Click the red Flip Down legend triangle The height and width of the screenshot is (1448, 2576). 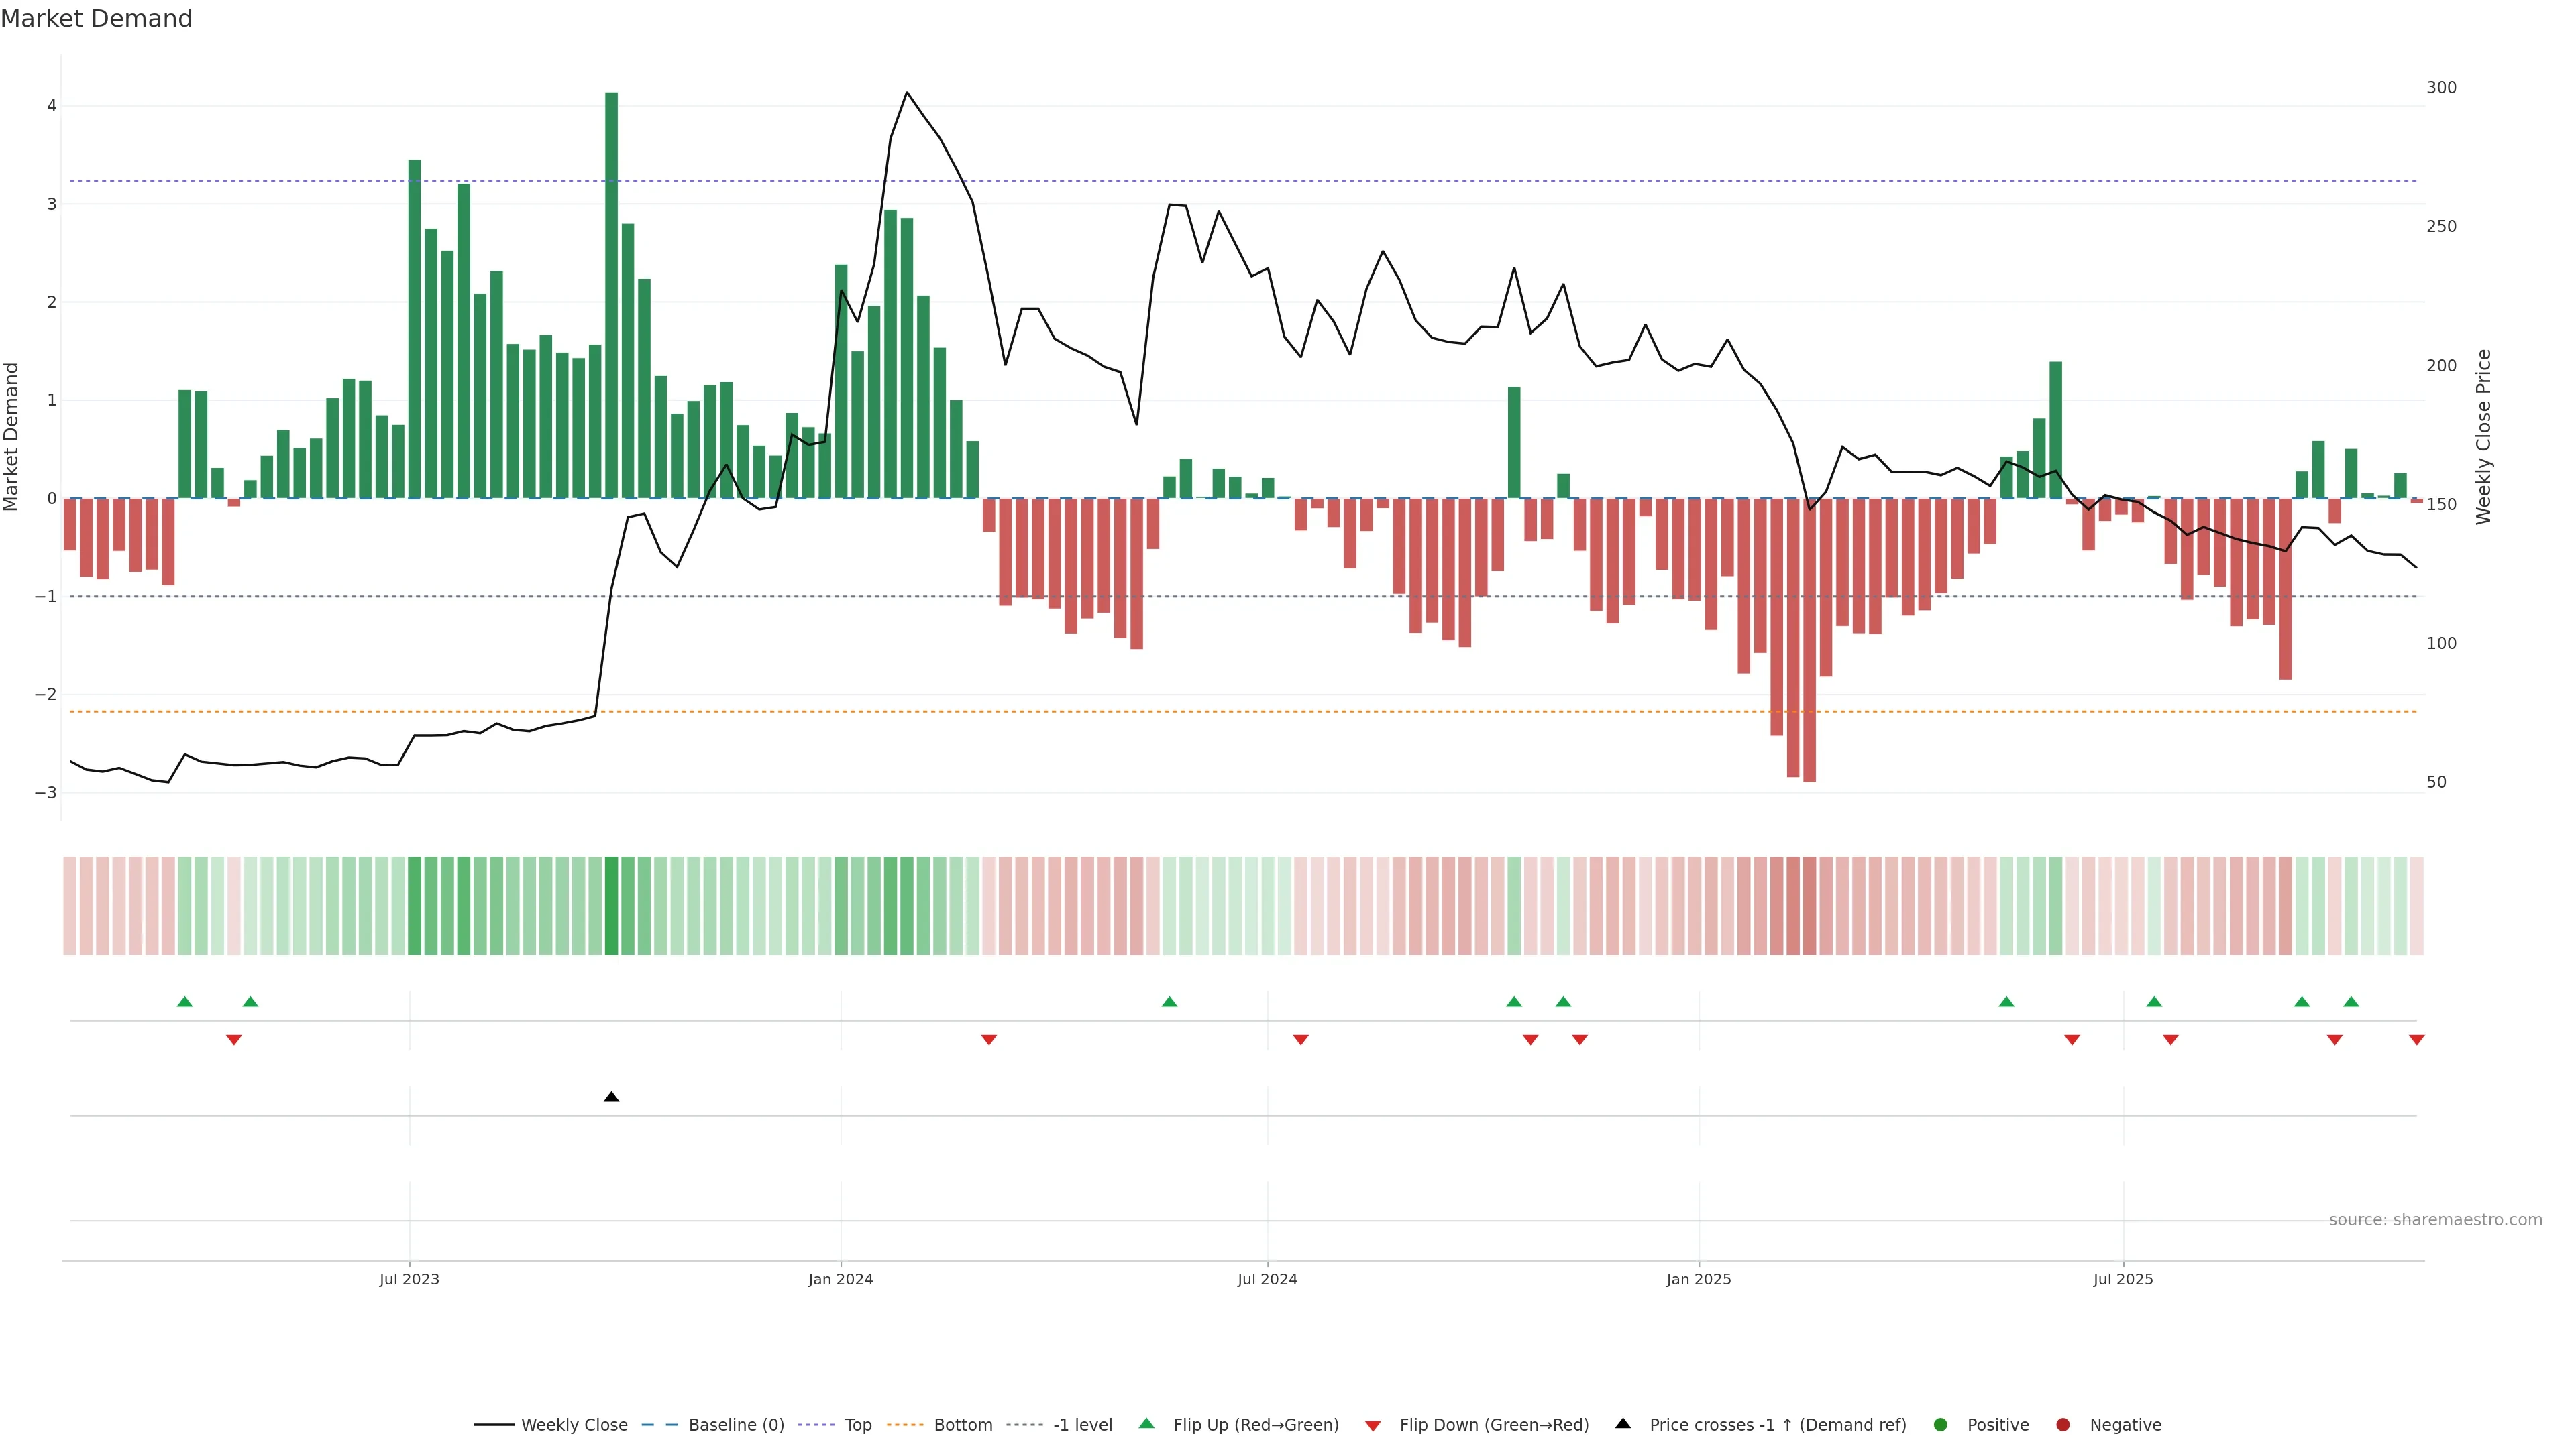click(x=1373, y=1426)
